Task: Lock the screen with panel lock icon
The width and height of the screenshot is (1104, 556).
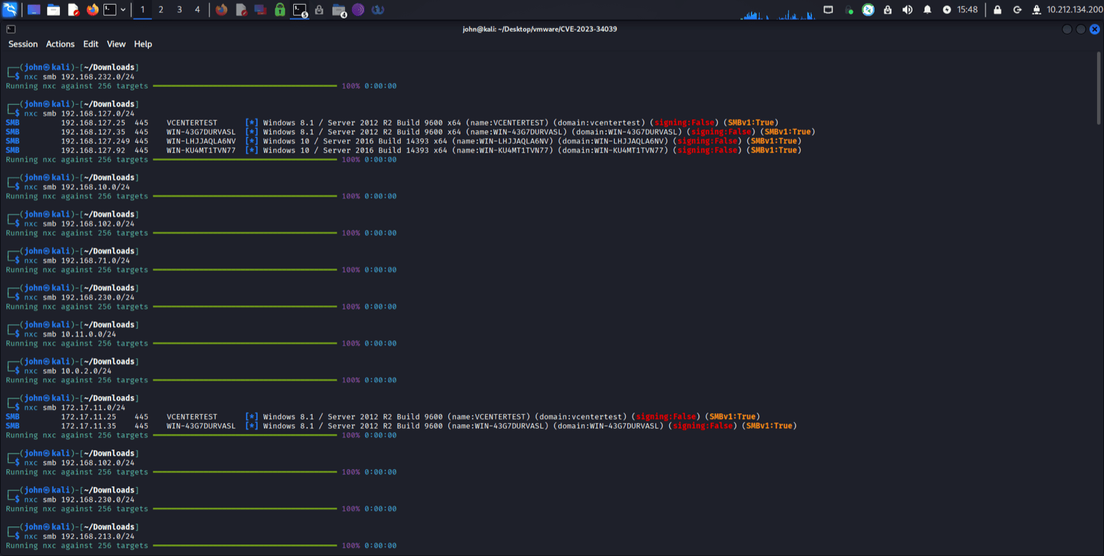Action: 998,10
